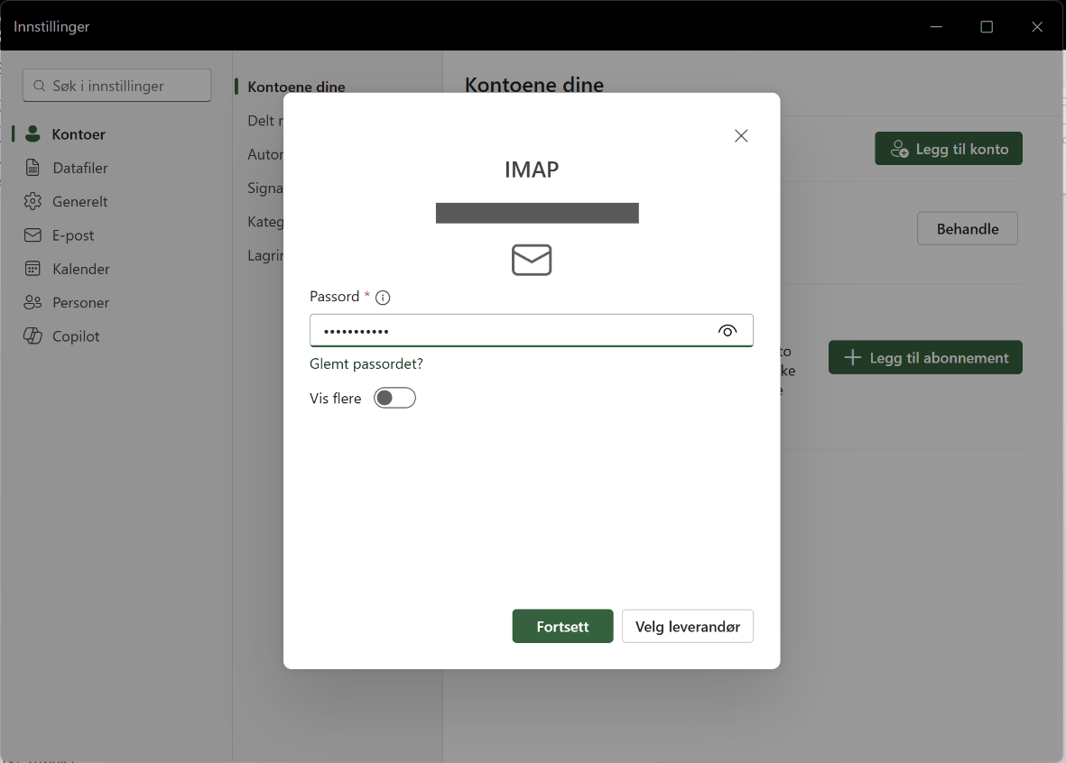This screenshot has width=1066, height=763.
Task: Open the E-post settings section
Action: pyautogui.click(x=116, y=235)
